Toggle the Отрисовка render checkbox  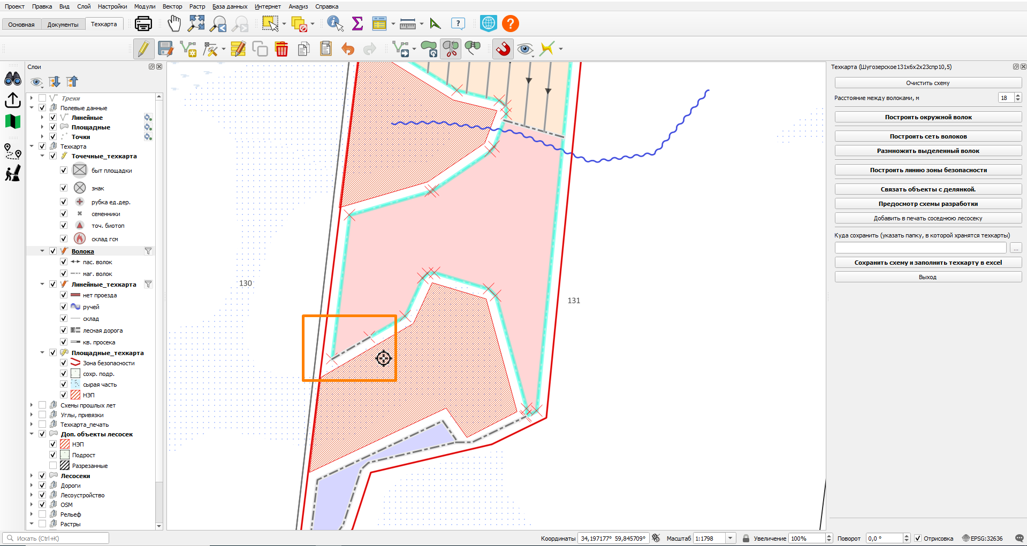click(918, 539)
